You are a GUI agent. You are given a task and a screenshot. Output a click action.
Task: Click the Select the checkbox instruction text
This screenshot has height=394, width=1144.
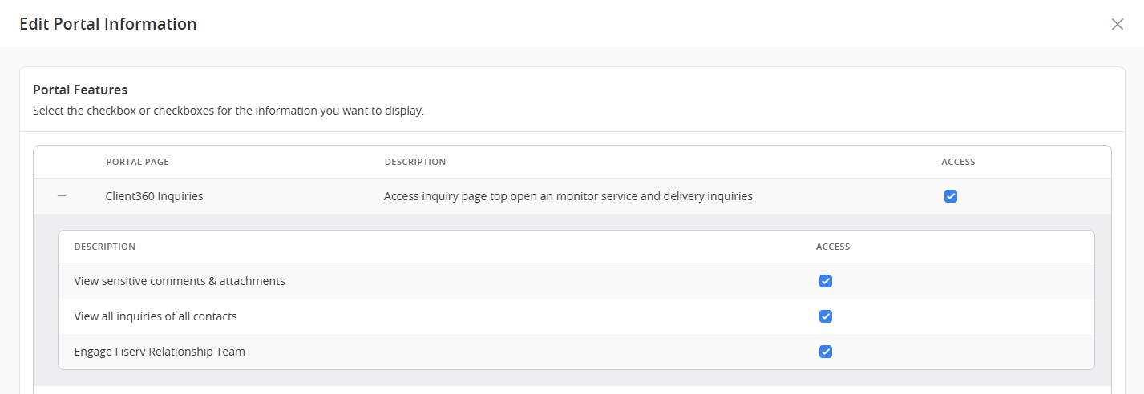tap(228, 111)
